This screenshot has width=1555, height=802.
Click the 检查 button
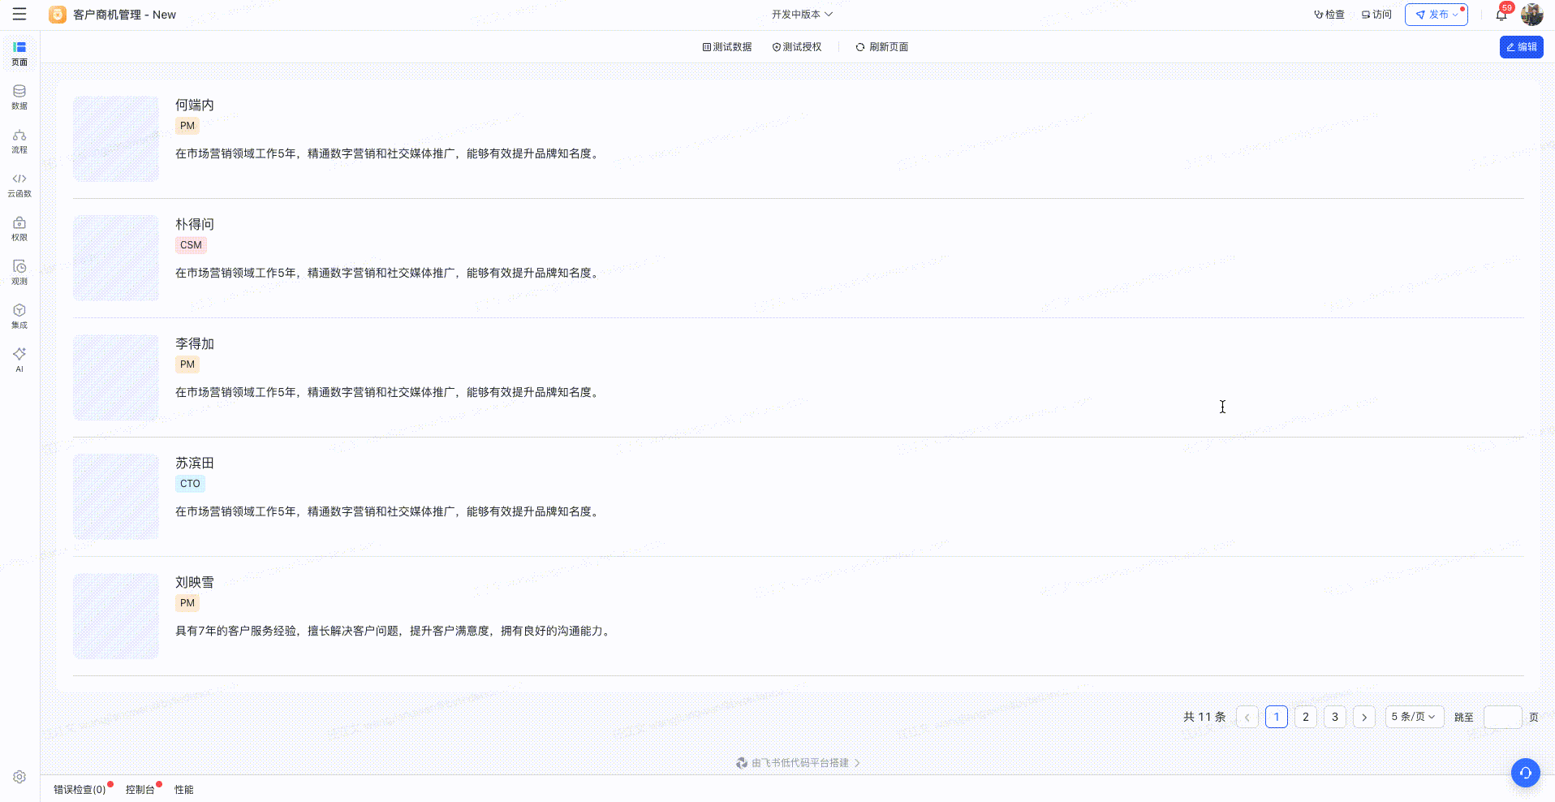(x=1329, y=15)
